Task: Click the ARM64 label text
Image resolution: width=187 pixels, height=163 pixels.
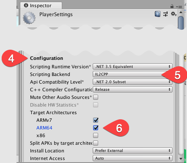Action: 44,128
